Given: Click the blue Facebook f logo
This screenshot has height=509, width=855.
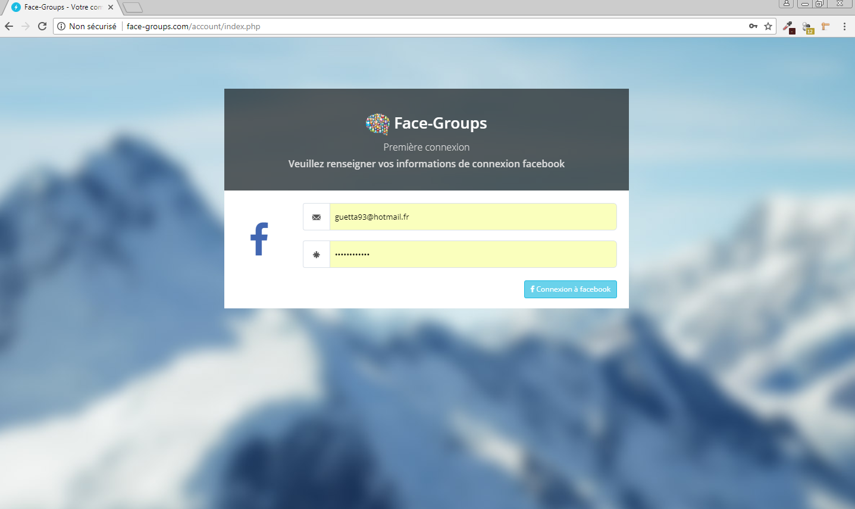Looking at the screenshot, I should (259, 239).
